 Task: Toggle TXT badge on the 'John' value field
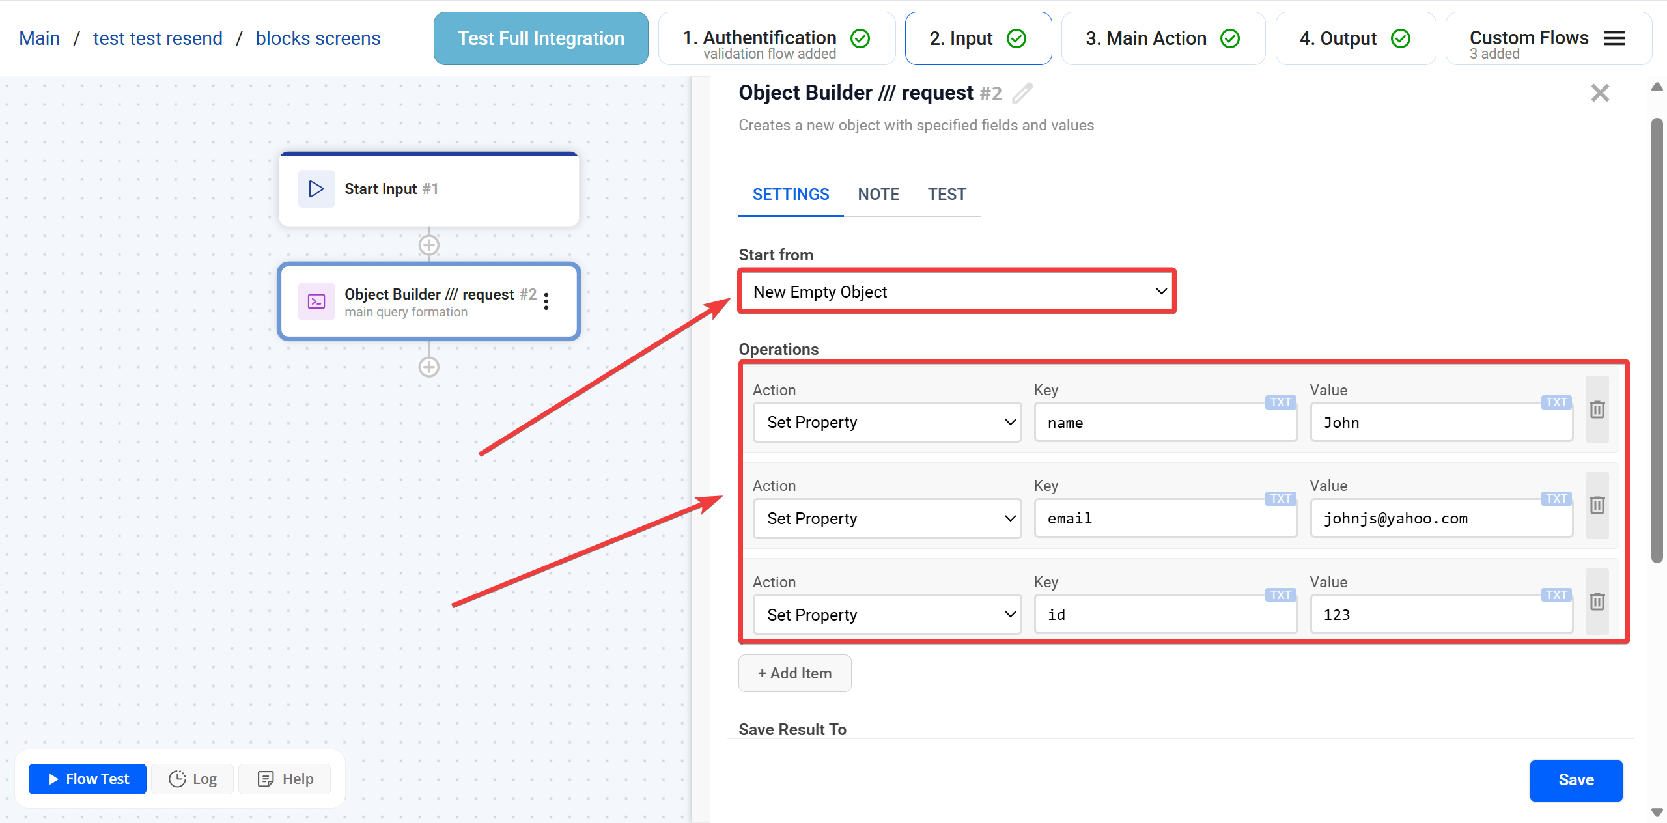coord(1556,402)
